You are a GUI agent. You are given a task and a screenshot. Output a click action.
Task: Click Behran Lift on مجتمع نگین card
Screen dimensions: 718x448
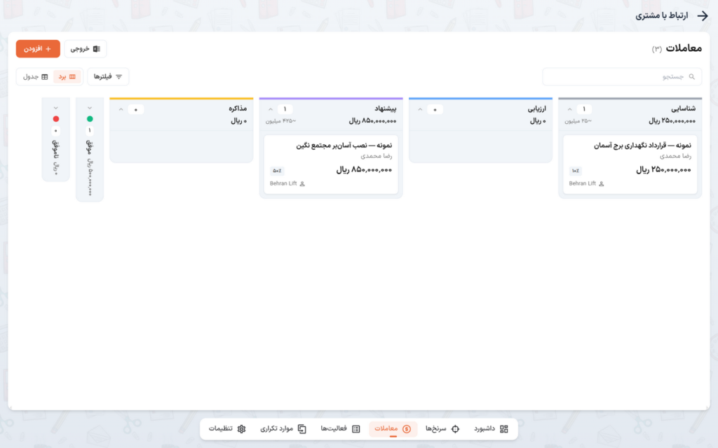[x=283, y=184]
